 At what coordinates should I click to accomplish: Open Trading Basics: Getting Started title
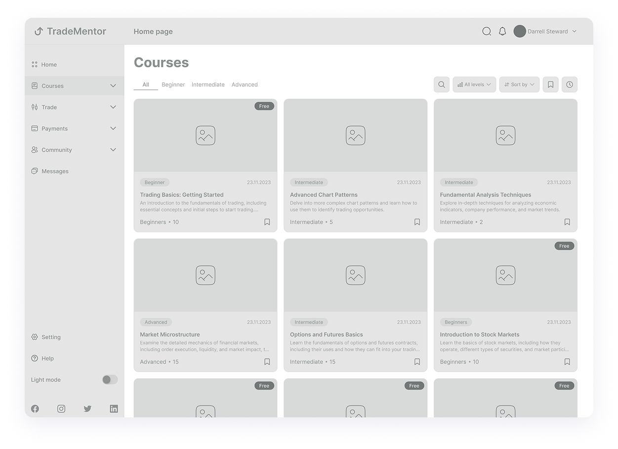click(182, 195)
